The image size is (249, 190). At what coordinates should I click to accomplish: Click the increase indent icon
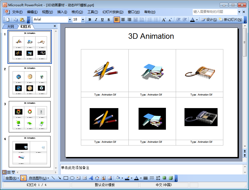(184, 19)
